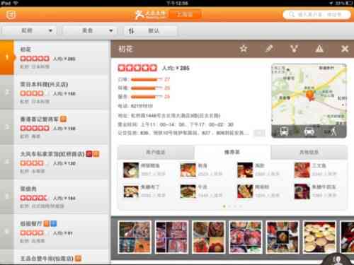Open the 刺身 dish thumbnail
The image size is (354, 265).
(x=188, y=170)
